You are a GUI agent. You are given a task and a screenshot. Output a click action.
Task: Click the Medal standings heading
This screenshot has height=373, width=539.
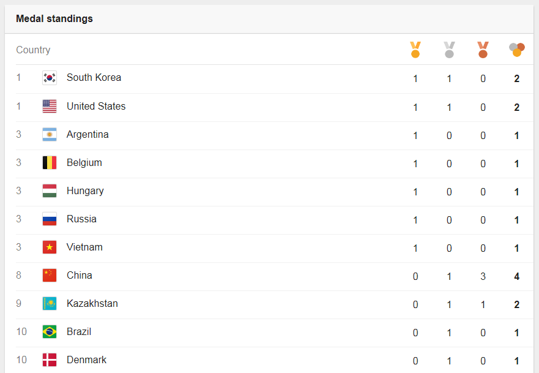tap(54, 18)
